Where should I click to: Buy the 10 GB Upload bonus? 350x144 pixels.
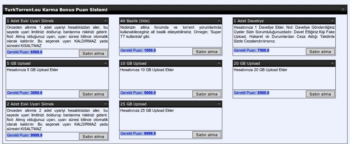[207, 94]
